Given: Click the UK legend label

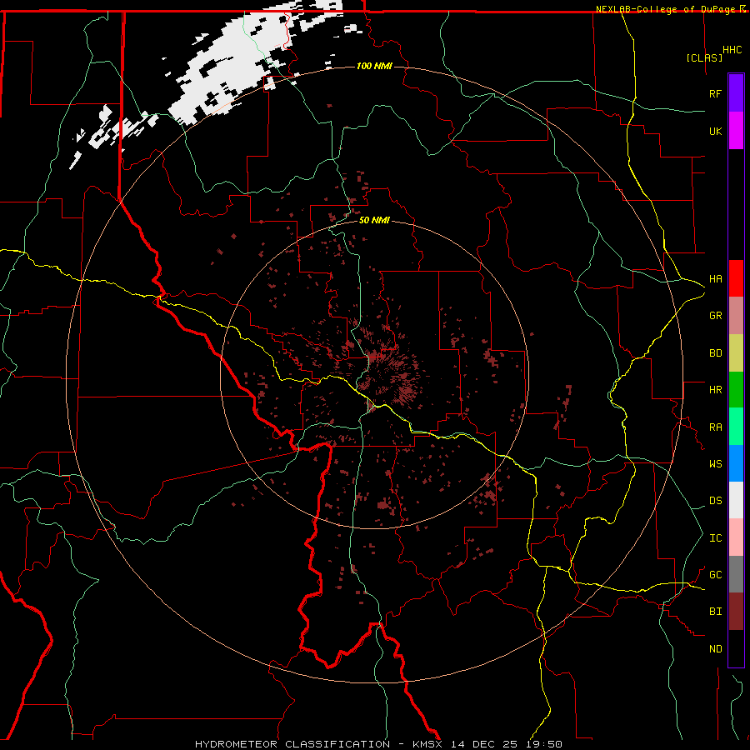Looking at the screenshot, I should 715,131.
